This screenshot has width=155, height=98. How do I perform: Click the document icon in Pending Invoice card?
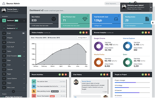click(147, 19)
